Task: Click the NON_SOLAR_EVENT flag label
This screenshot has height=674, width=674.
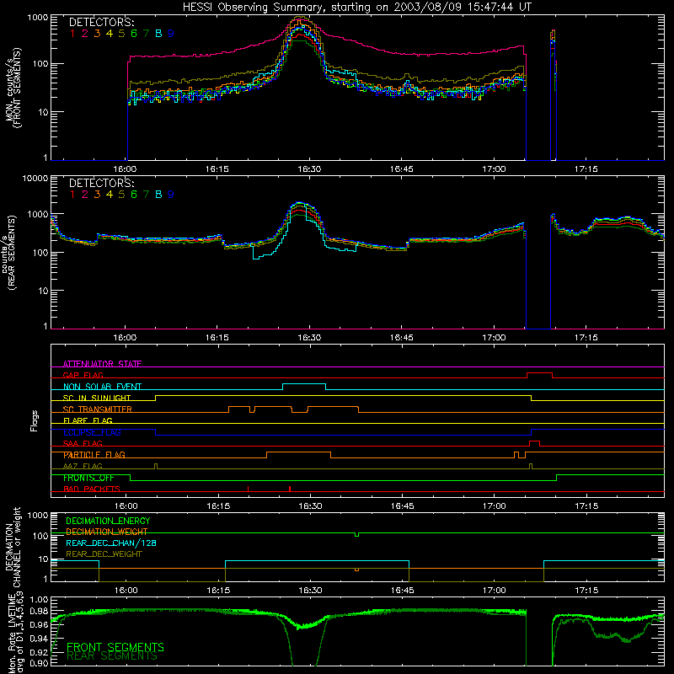Action: 102,387
